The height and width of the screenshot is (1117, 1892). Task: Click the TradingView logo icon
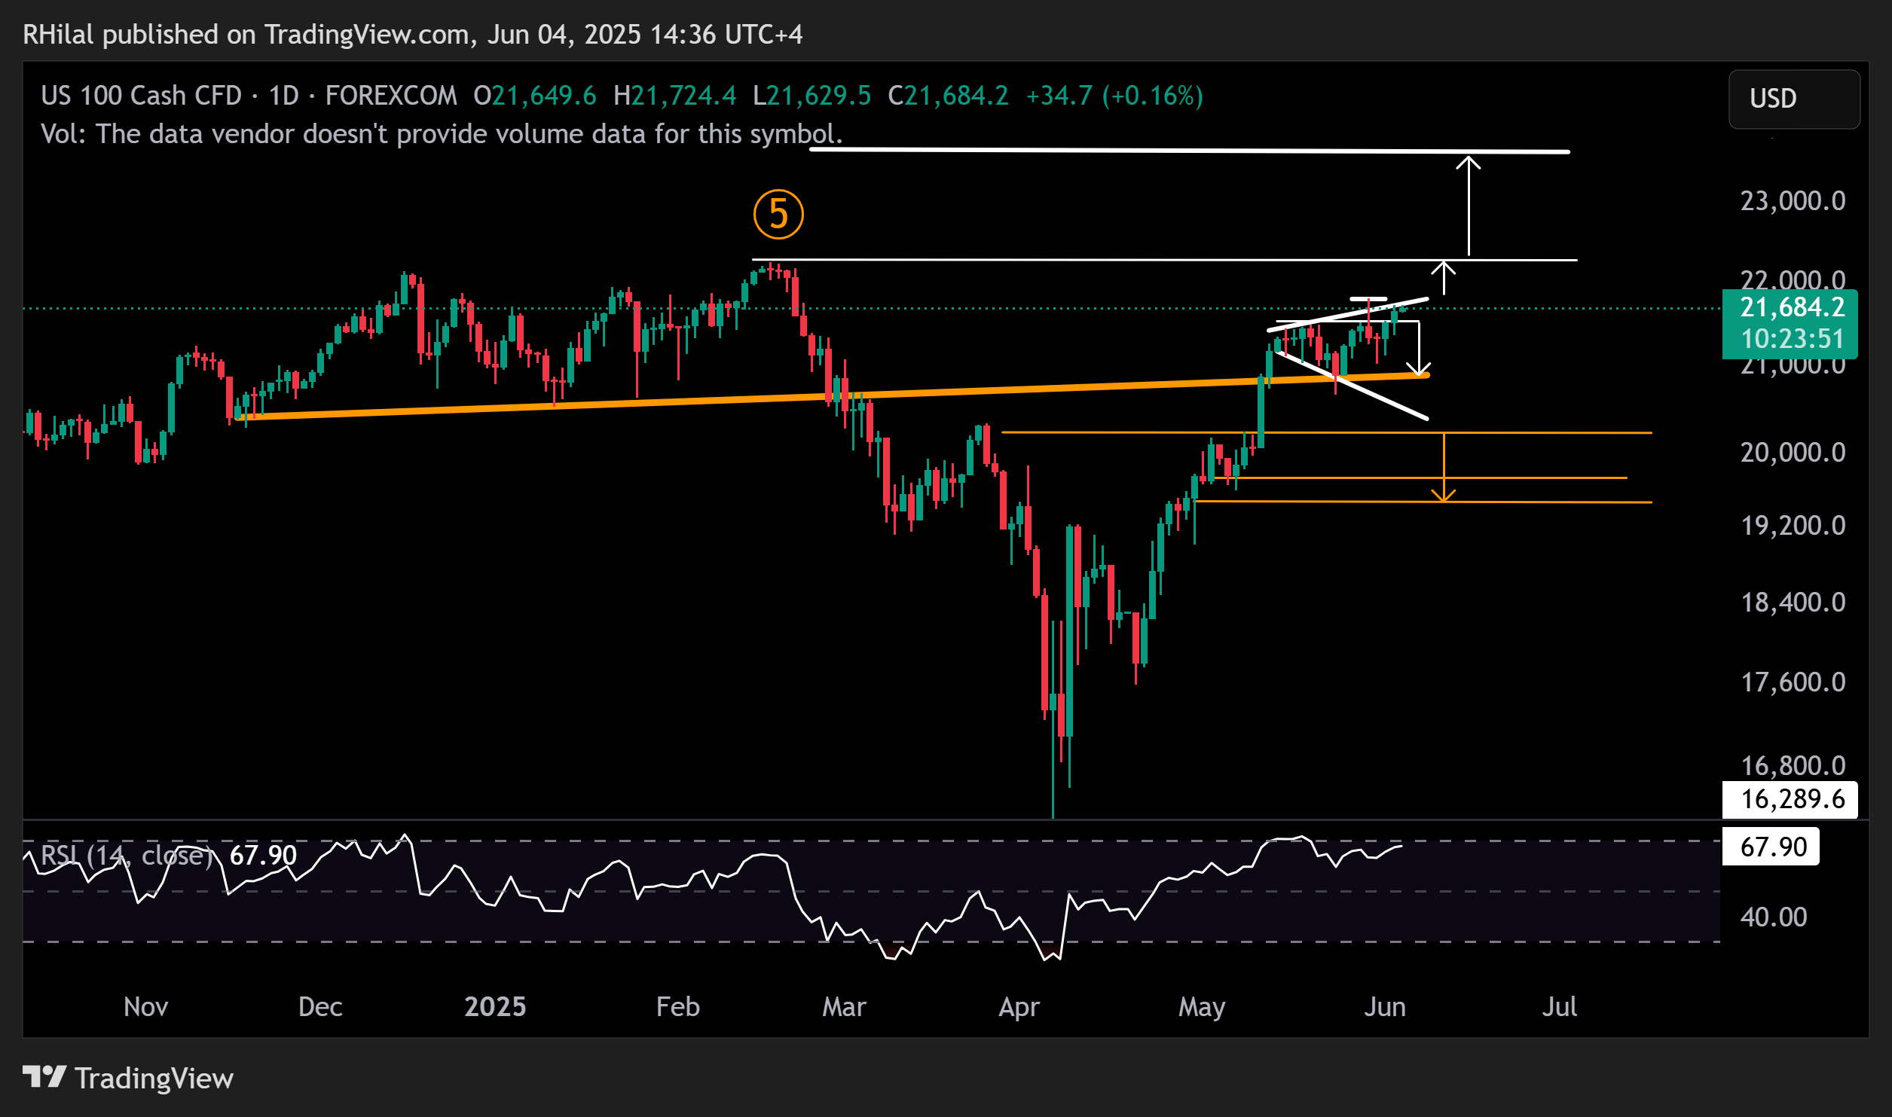tap(44, 1077)
